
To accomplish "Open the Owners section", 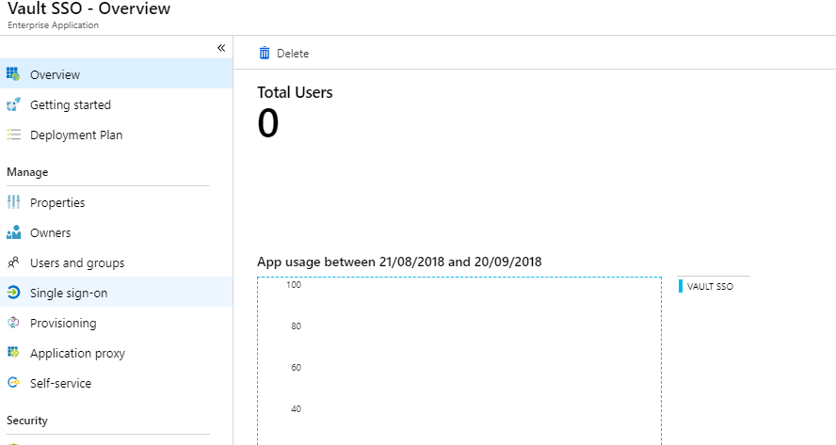I will pyautogui.click(x=116, y=232).
